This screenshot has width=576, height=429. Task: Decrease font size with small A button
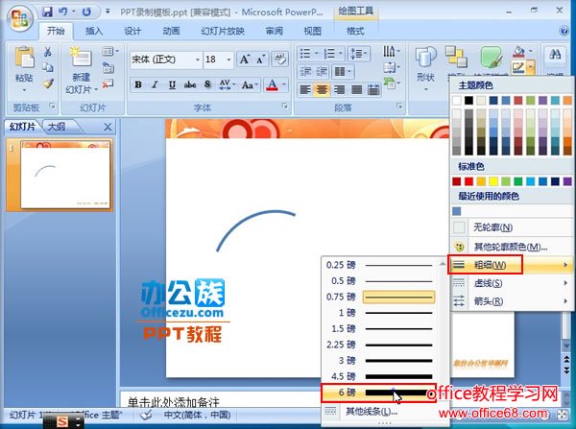pyautogui.click(x=261, y=60)
